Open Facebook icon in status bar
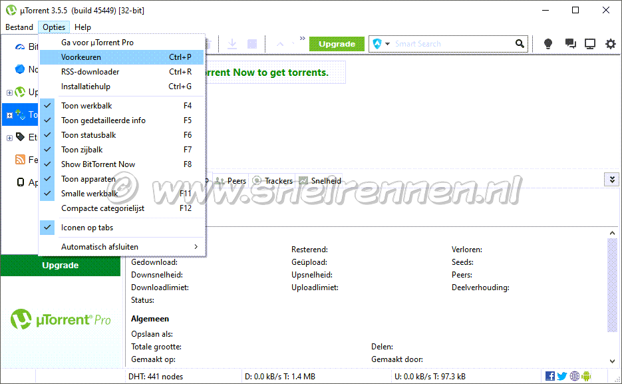 (549, 376)
